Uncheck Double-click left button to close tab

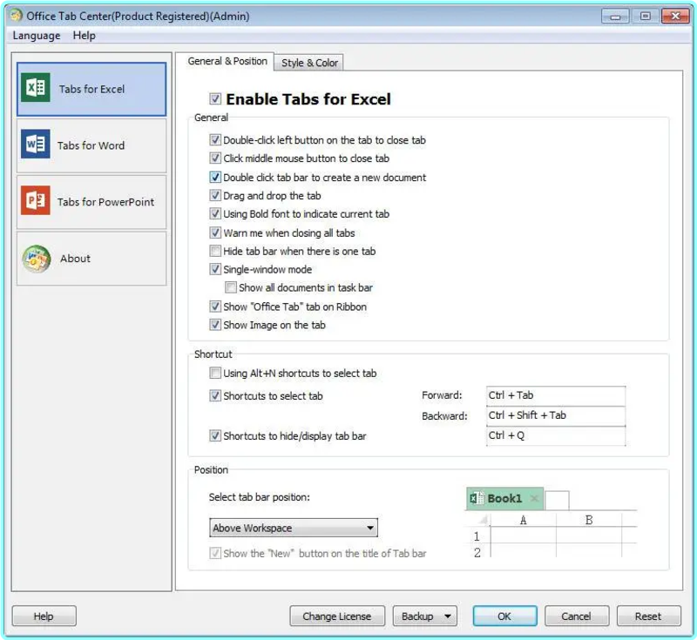[215, 140]
